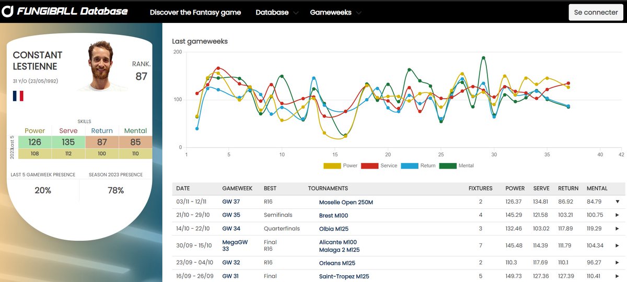Expand the GW 31 row arrow
The height and width of the screenshot is (282, 627).
(617, 276)
